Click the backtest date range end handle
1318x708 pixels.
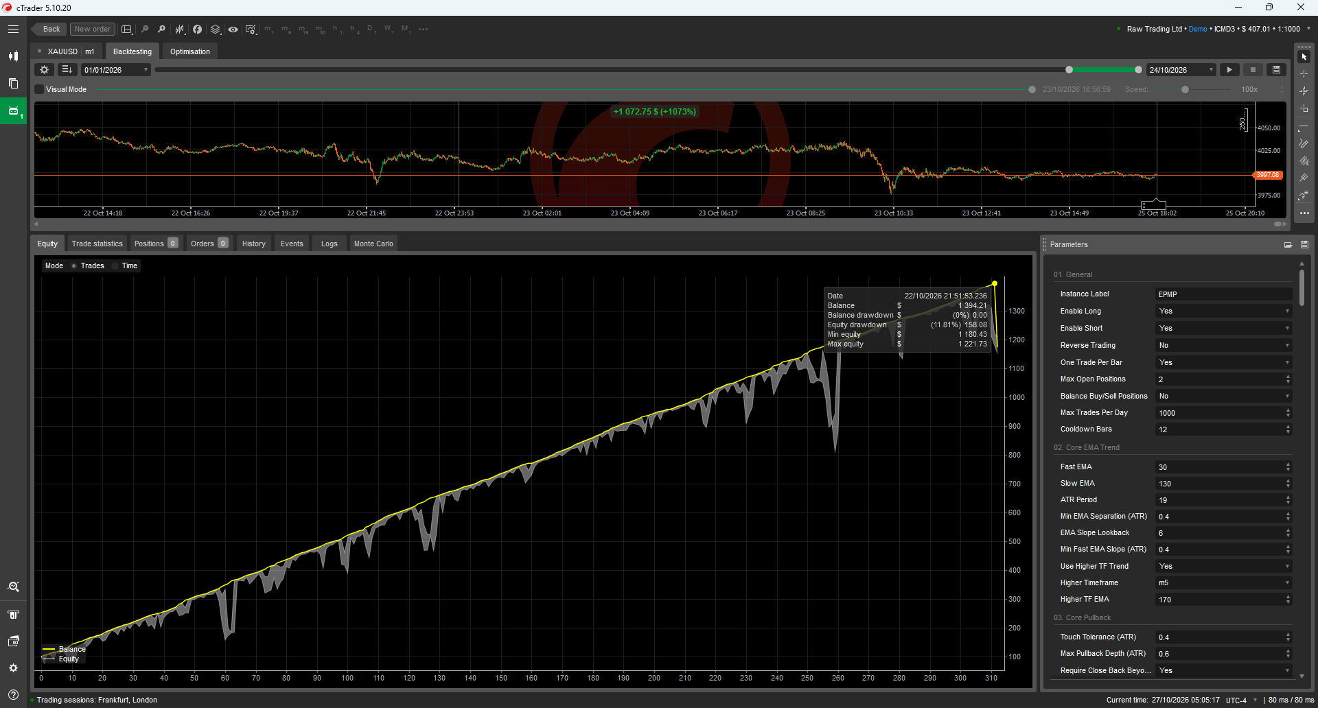1138,70
